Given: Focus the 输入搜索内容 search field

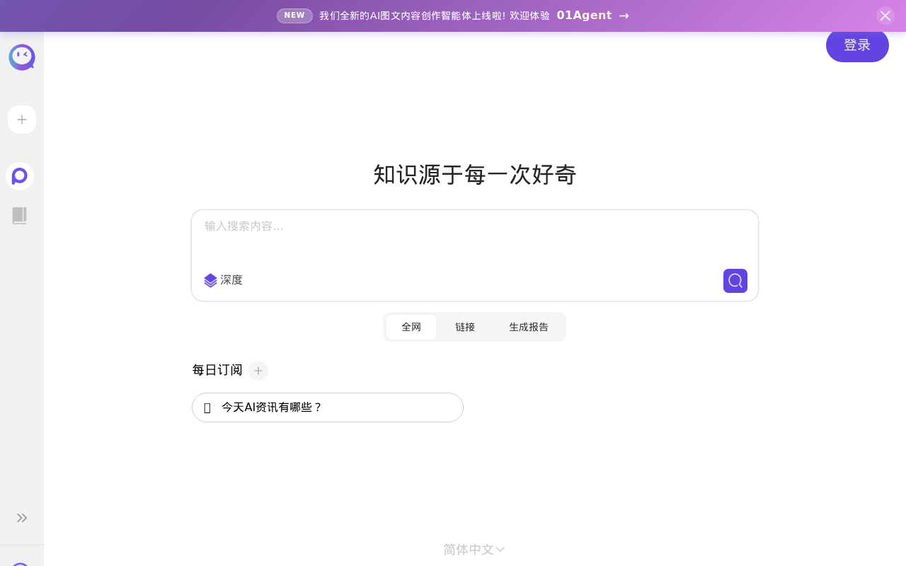Looking at the screenshot, I should point(475,238).
